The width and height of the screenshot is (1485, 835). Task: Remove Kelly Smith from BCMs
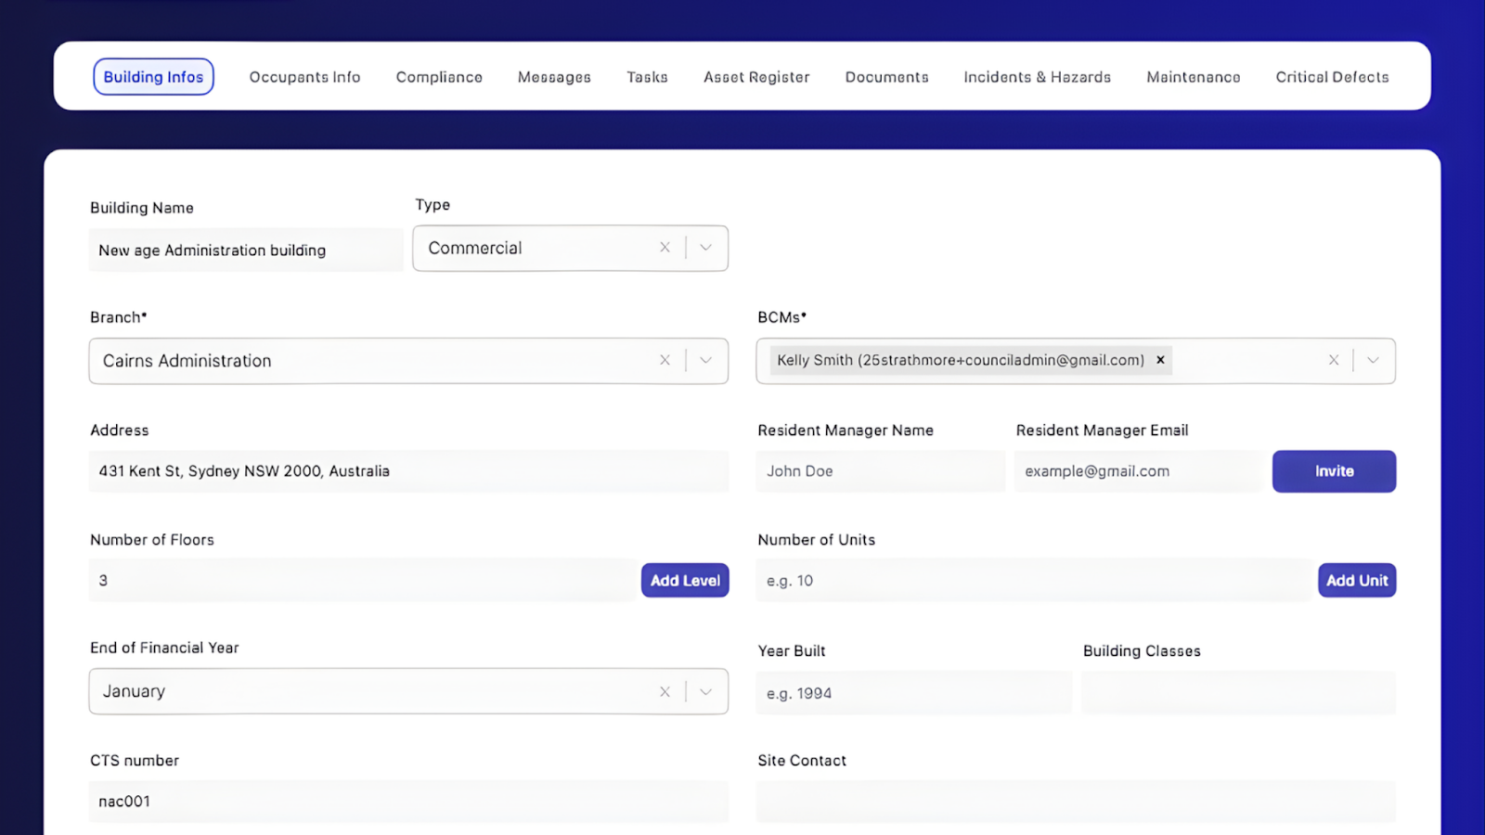[x=1160, y=360]
